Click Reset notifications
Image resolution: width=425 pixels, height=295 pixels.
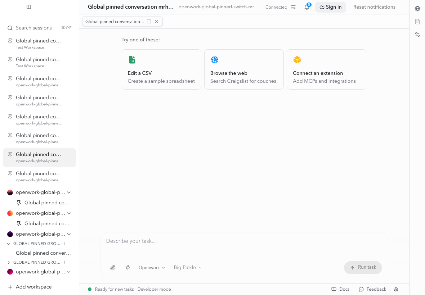pyautogui.click(x=374, y=7)
